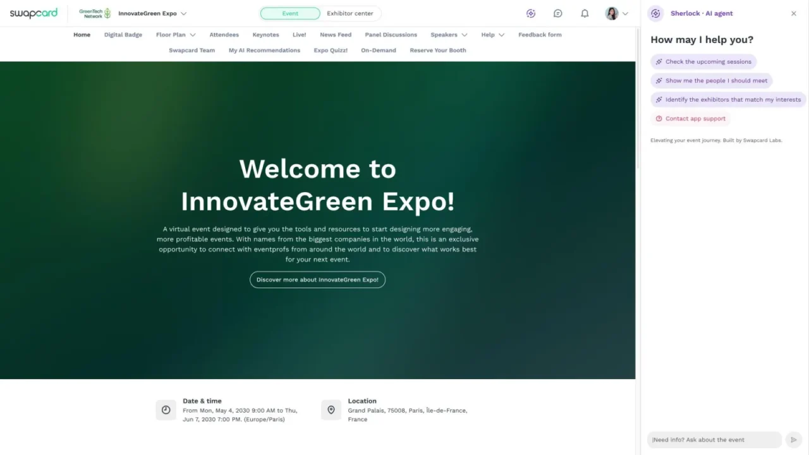809x455 pixels.
Task: Click Contact app support
Action: tap(690, 119)
